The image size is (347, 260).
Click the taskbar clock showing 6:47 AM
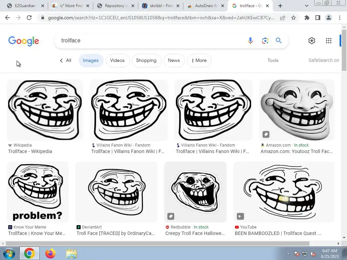coord(330,254)
